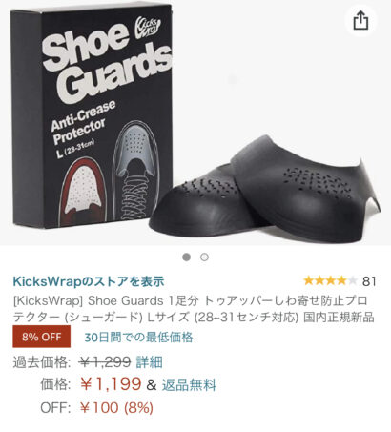Viewport: 391px width, 432px height.
Task: Tap the red ¥1,199 current price
Action: (111, 384)
